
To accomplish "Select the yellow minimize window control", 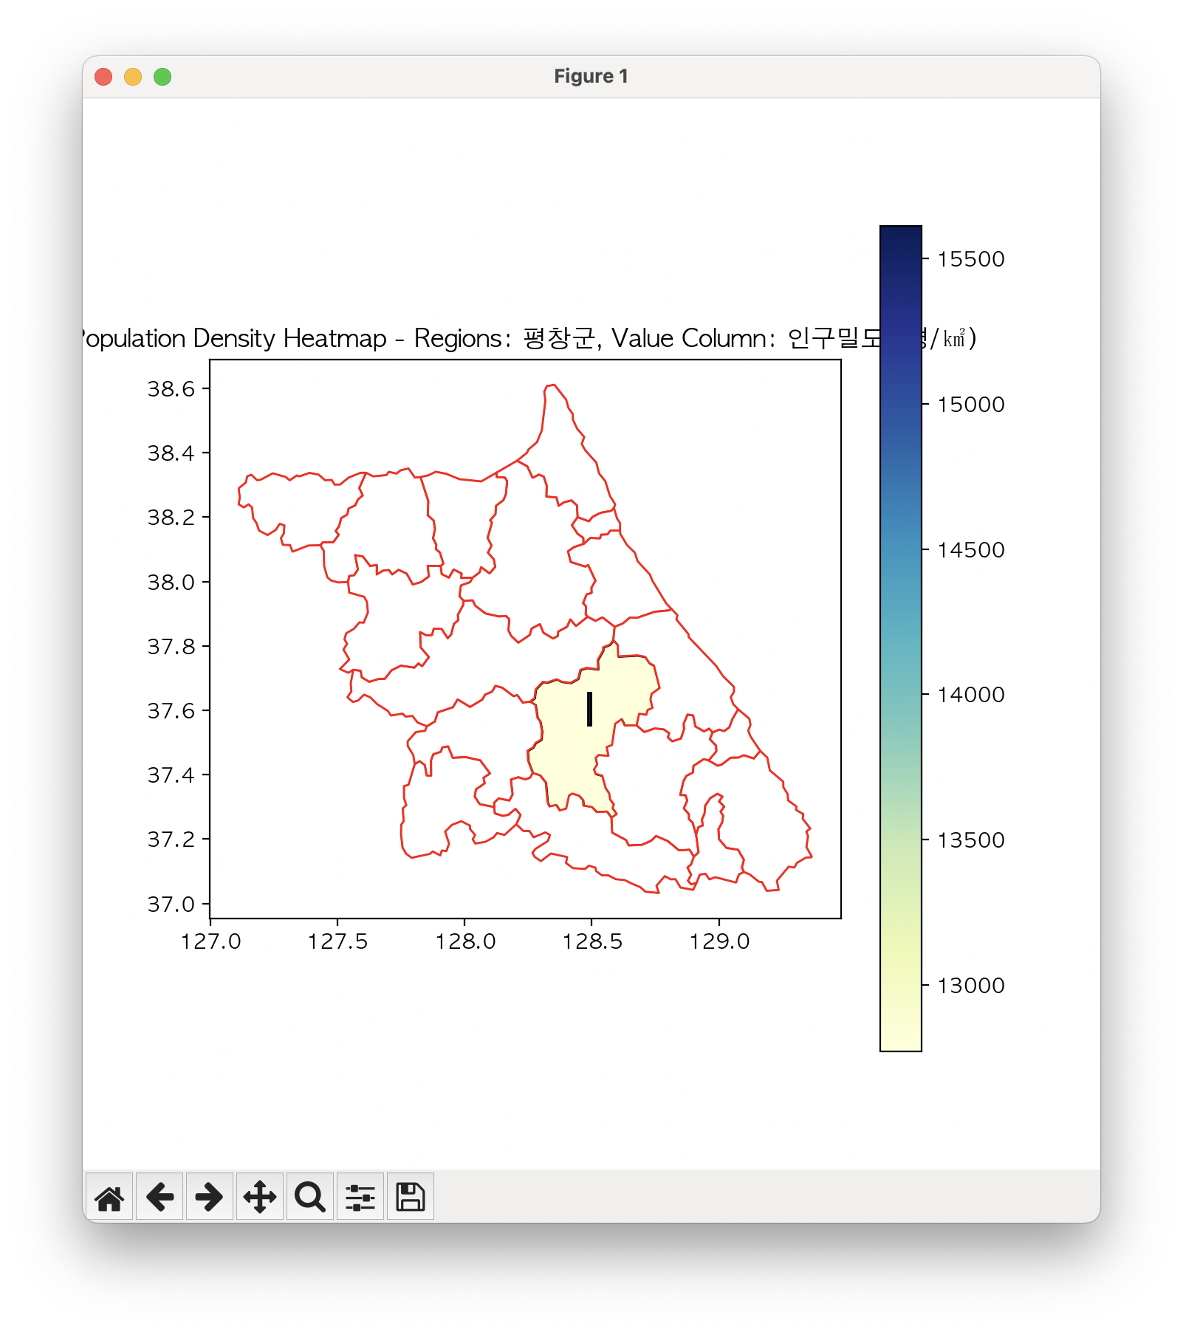I will coord(133,76).
